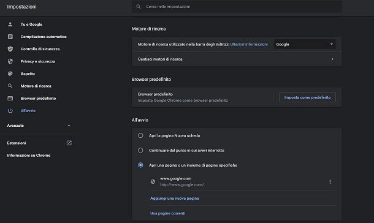Click the Gestisci motori di ricerca row
Viewport: 374px width, 223px height.
(x=237, y=59)
